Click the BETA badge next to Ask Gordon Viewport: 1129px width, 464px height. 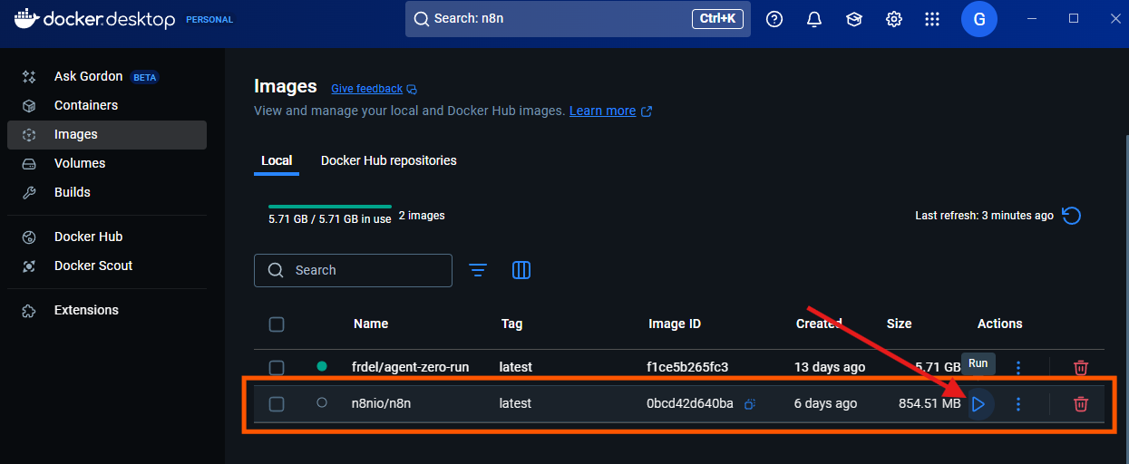tap(145, 77)
